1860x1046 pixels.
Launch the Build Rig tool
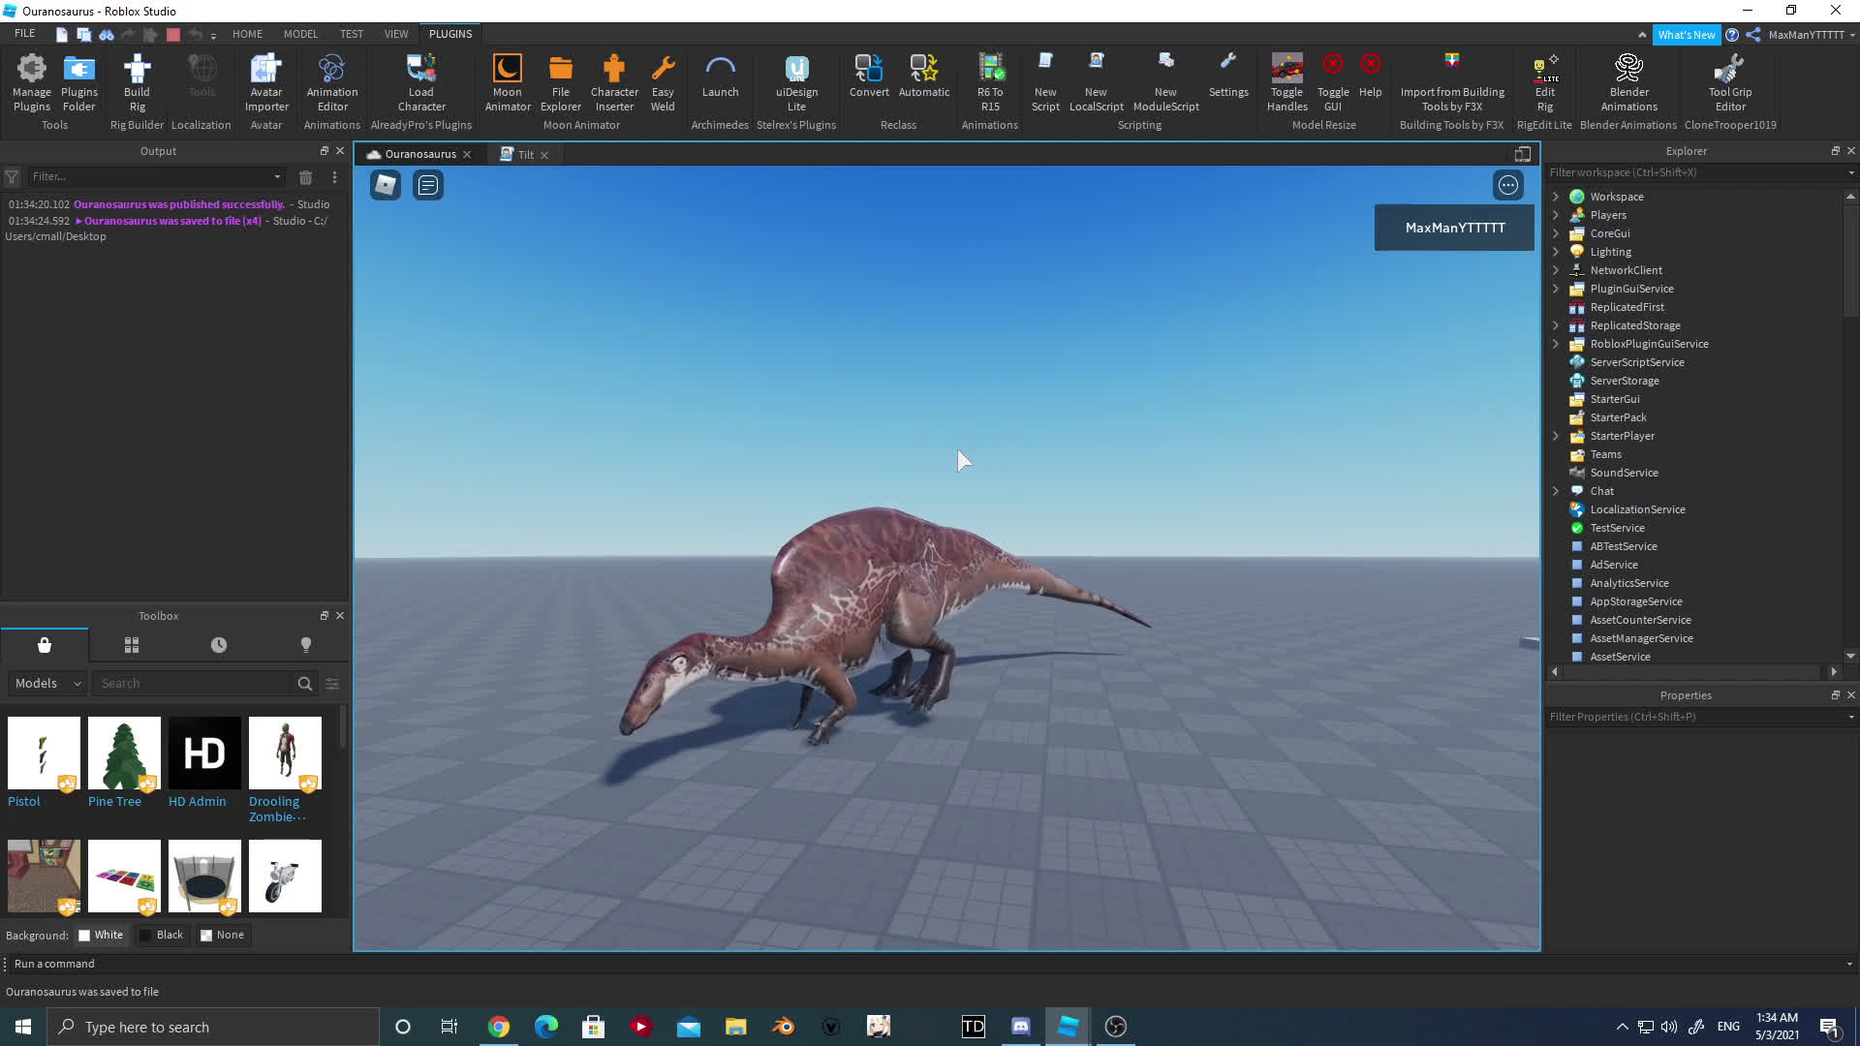pyautogui.click(x=136, y=82)
